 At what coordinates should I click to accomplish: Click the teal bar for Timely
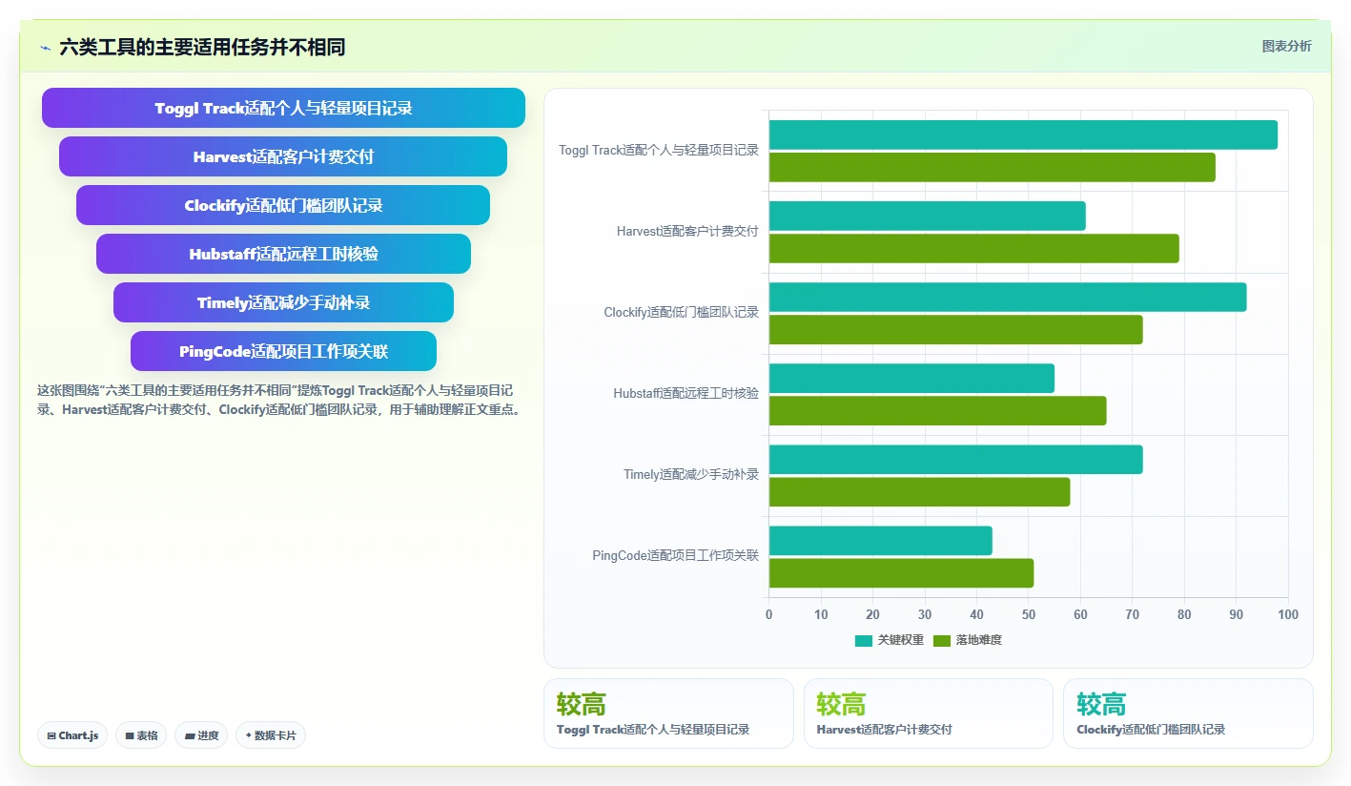click(956, 459)
